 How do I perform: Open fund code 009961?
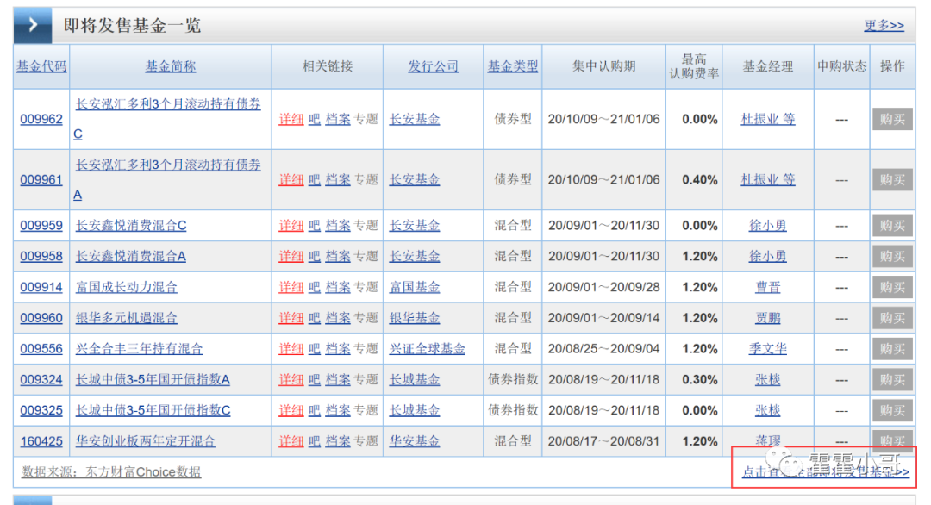(41, 180)
